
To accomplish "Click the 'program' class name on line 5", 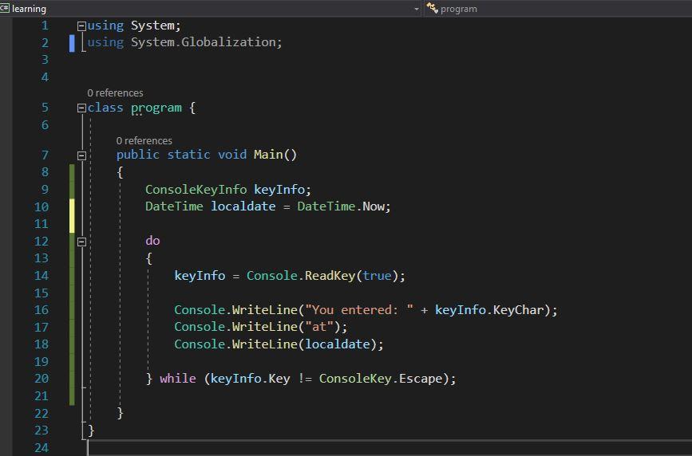I will coord(156,108).
